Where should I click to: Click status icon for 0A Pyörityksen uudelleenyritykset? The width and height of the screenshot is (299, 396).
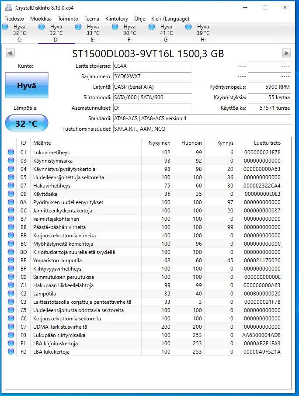[x=11, y=202]
